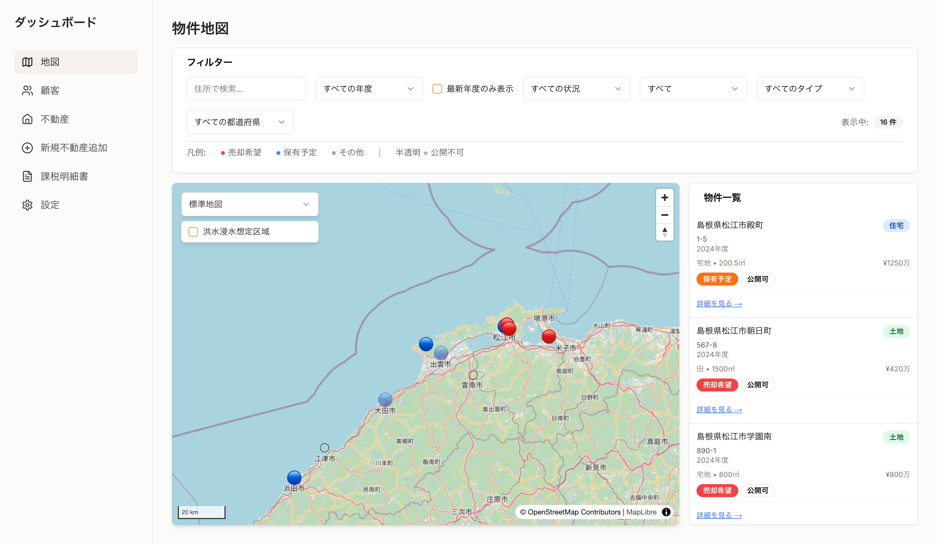Click the red marker near 米子市
Image resolution: width=937 pixels, height=544 pixels.
(x=548, y=336)
